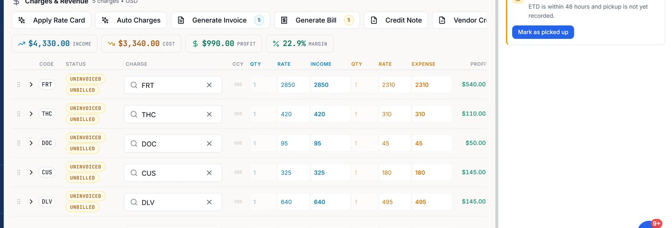This screenshot has width=672, height=228.
Task: Click the THC code badge
Action: pos(47,114)
